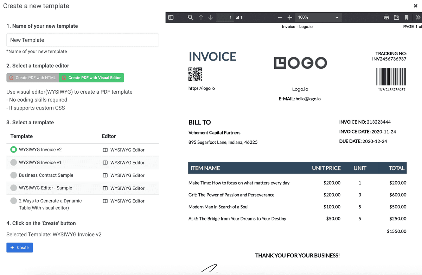Select Business Contract Sample template radio
This screenshot has width=422, height=275.
13,175
